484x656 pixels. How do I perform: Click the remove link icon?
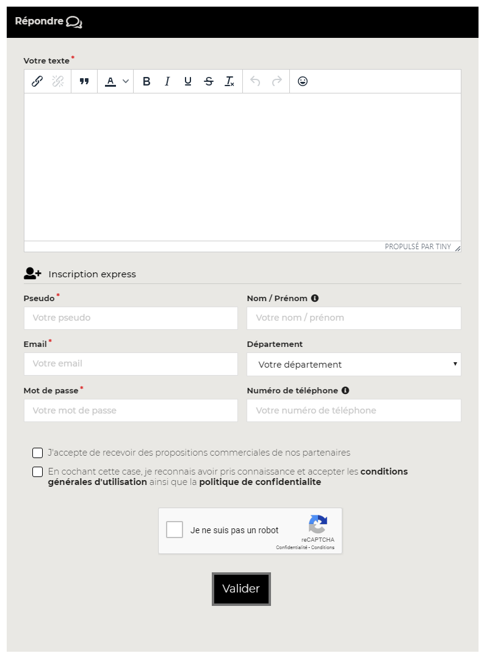click(x=58, y=81)
